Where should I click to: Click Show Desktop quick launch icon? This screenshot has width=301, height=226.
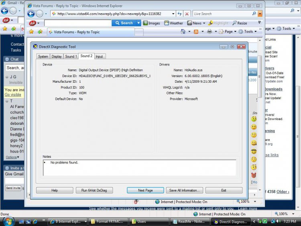pos(21,222)
